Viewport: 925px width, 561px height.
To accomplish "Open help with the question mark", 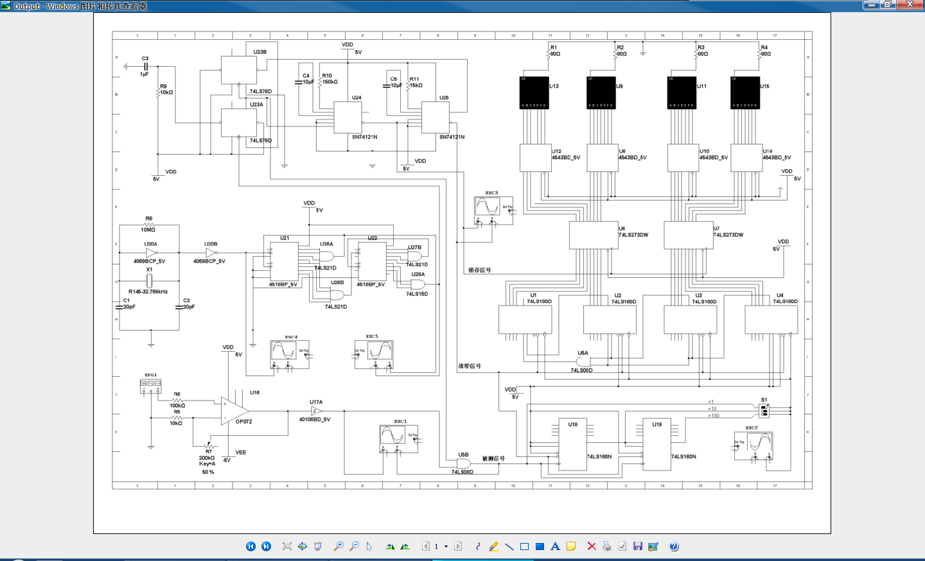I will 674,546.
